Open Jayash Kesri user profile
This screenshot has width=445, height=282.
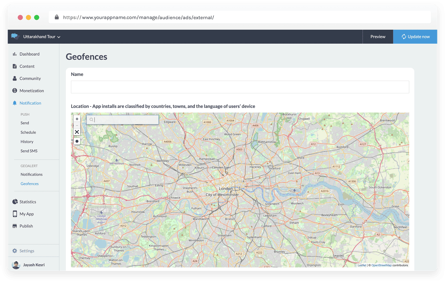tap(33, 265)
